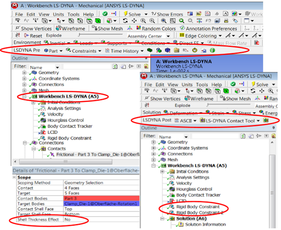
Task: Open the File menu in the Pre window
Action: (x=19, y=14)
